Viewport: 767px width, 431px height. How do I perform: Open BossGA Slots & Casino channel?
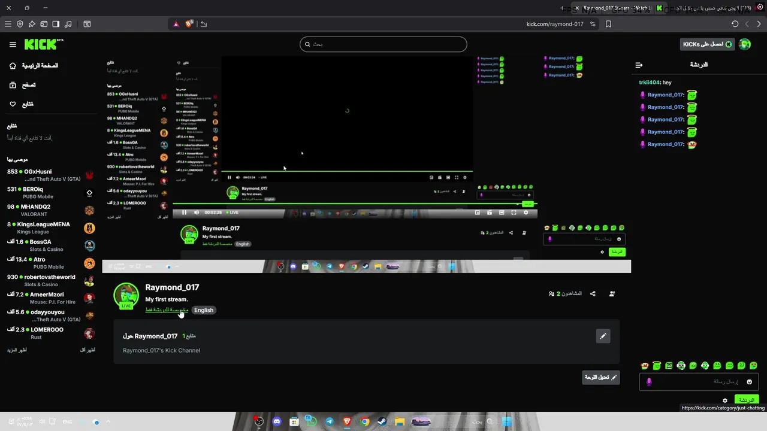tap(51, 245)
